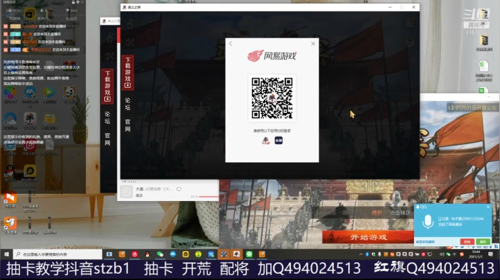This screenshot has width=500, height=280.
Task: Click the volume speaker tray icon
Action: (x=442, y=254)
